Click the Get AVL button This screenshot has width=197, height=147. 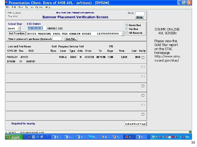(71, 39)
